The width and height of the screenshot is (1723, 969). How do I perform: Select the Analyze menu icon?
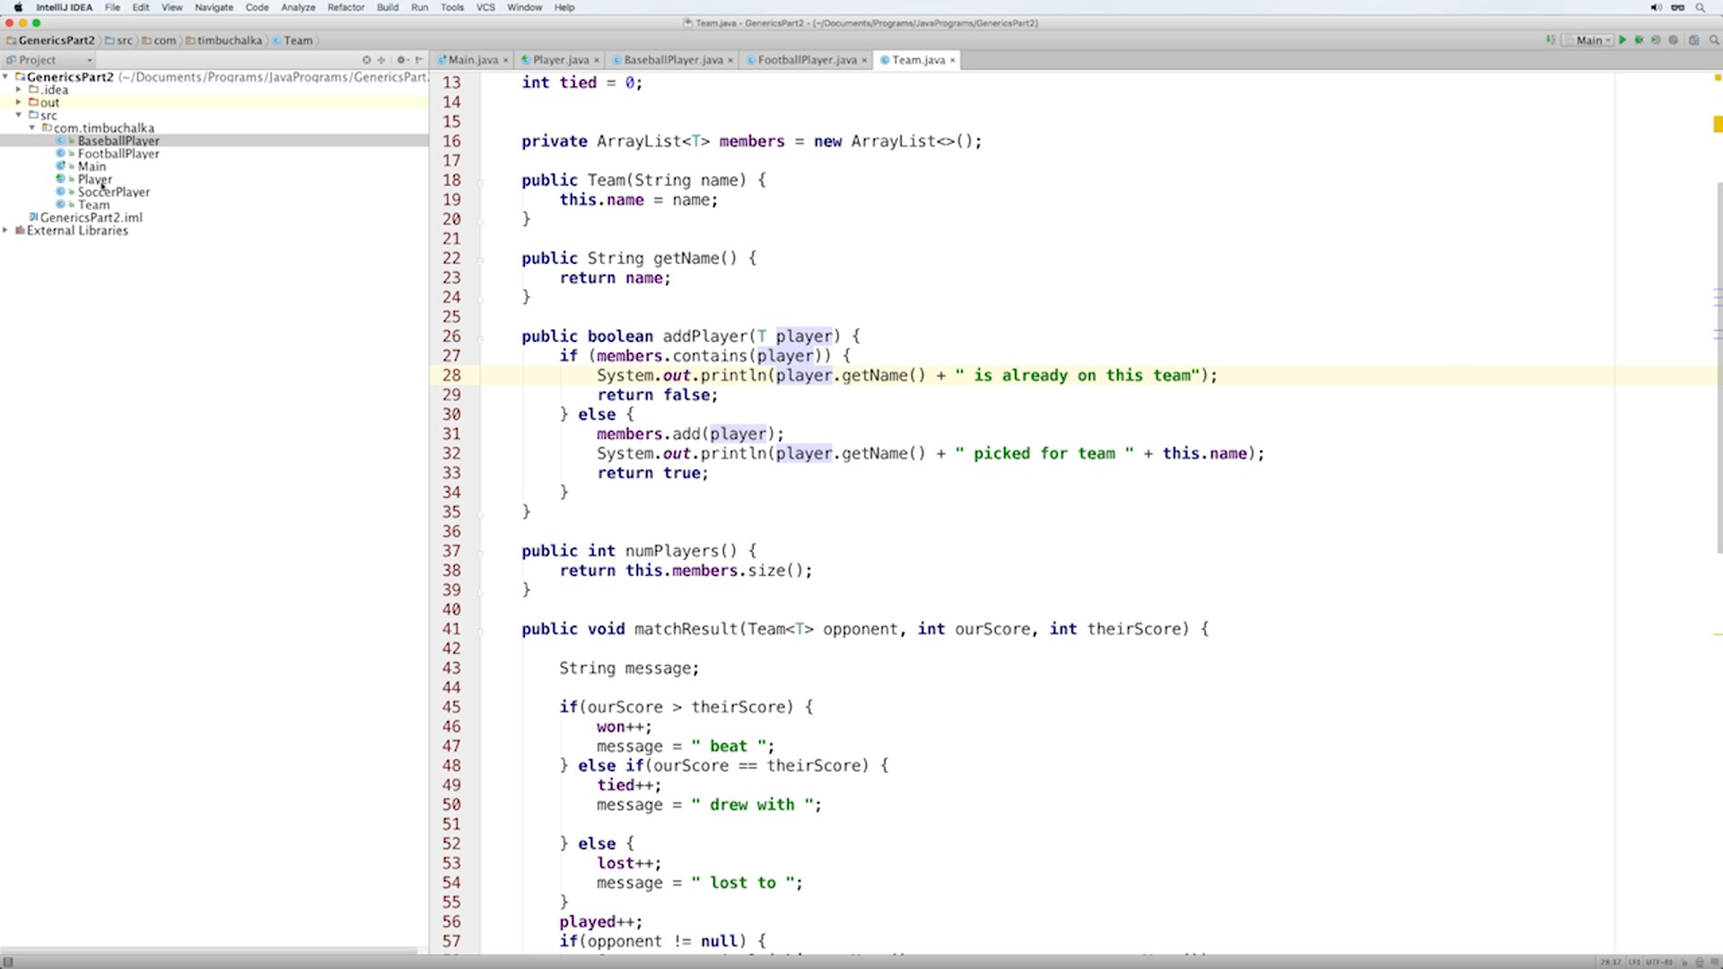coord(297,8)
